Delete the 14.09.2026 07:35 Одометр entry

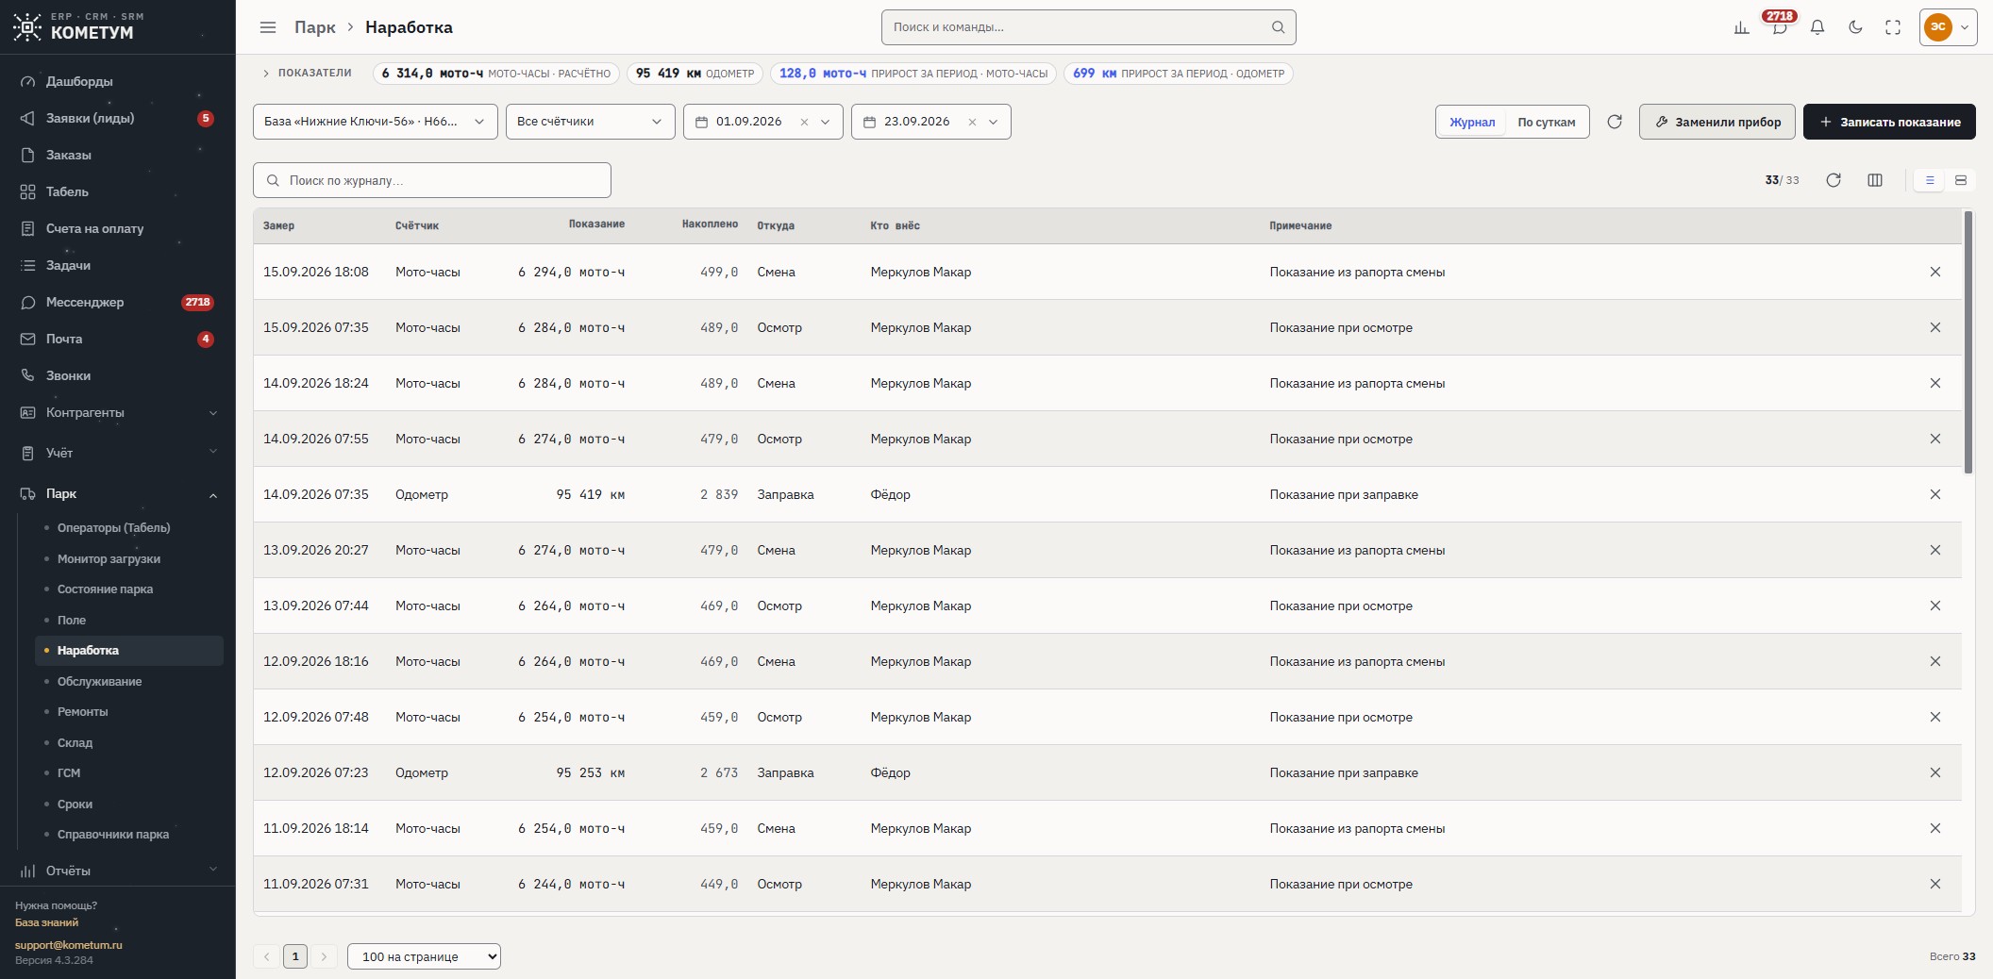[x=1935, y=494]
